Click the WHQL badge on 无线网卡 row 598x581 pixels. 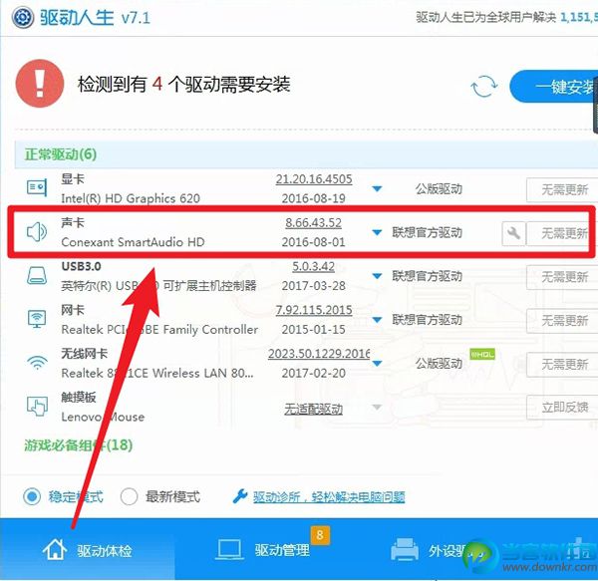(x=482, y=354)
